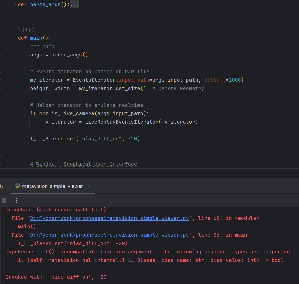
Task: Click the '# Window - Graphical User Interface' comment
Action: pos(84,164)
